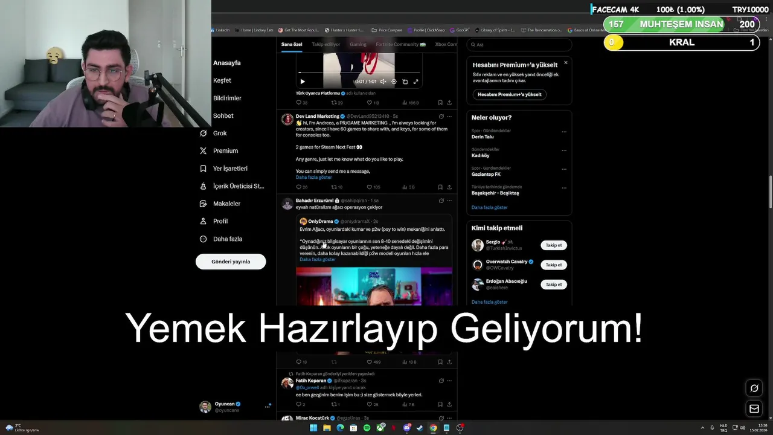Screen dimensions: 773x435
Task: Bookmark the Dev Land Marketing post
Action: click(x=440, y=187)
